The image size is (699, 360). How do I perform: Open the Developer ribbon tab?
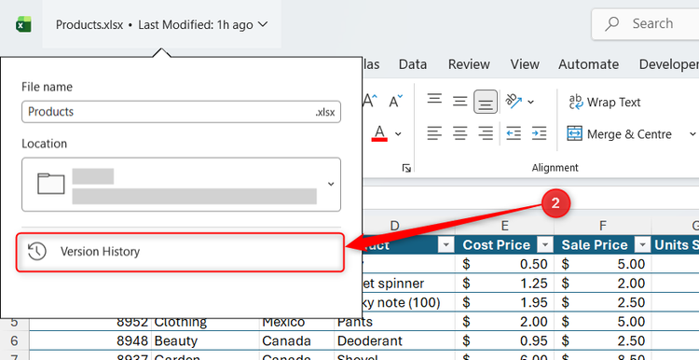click(x=668, y=64)
